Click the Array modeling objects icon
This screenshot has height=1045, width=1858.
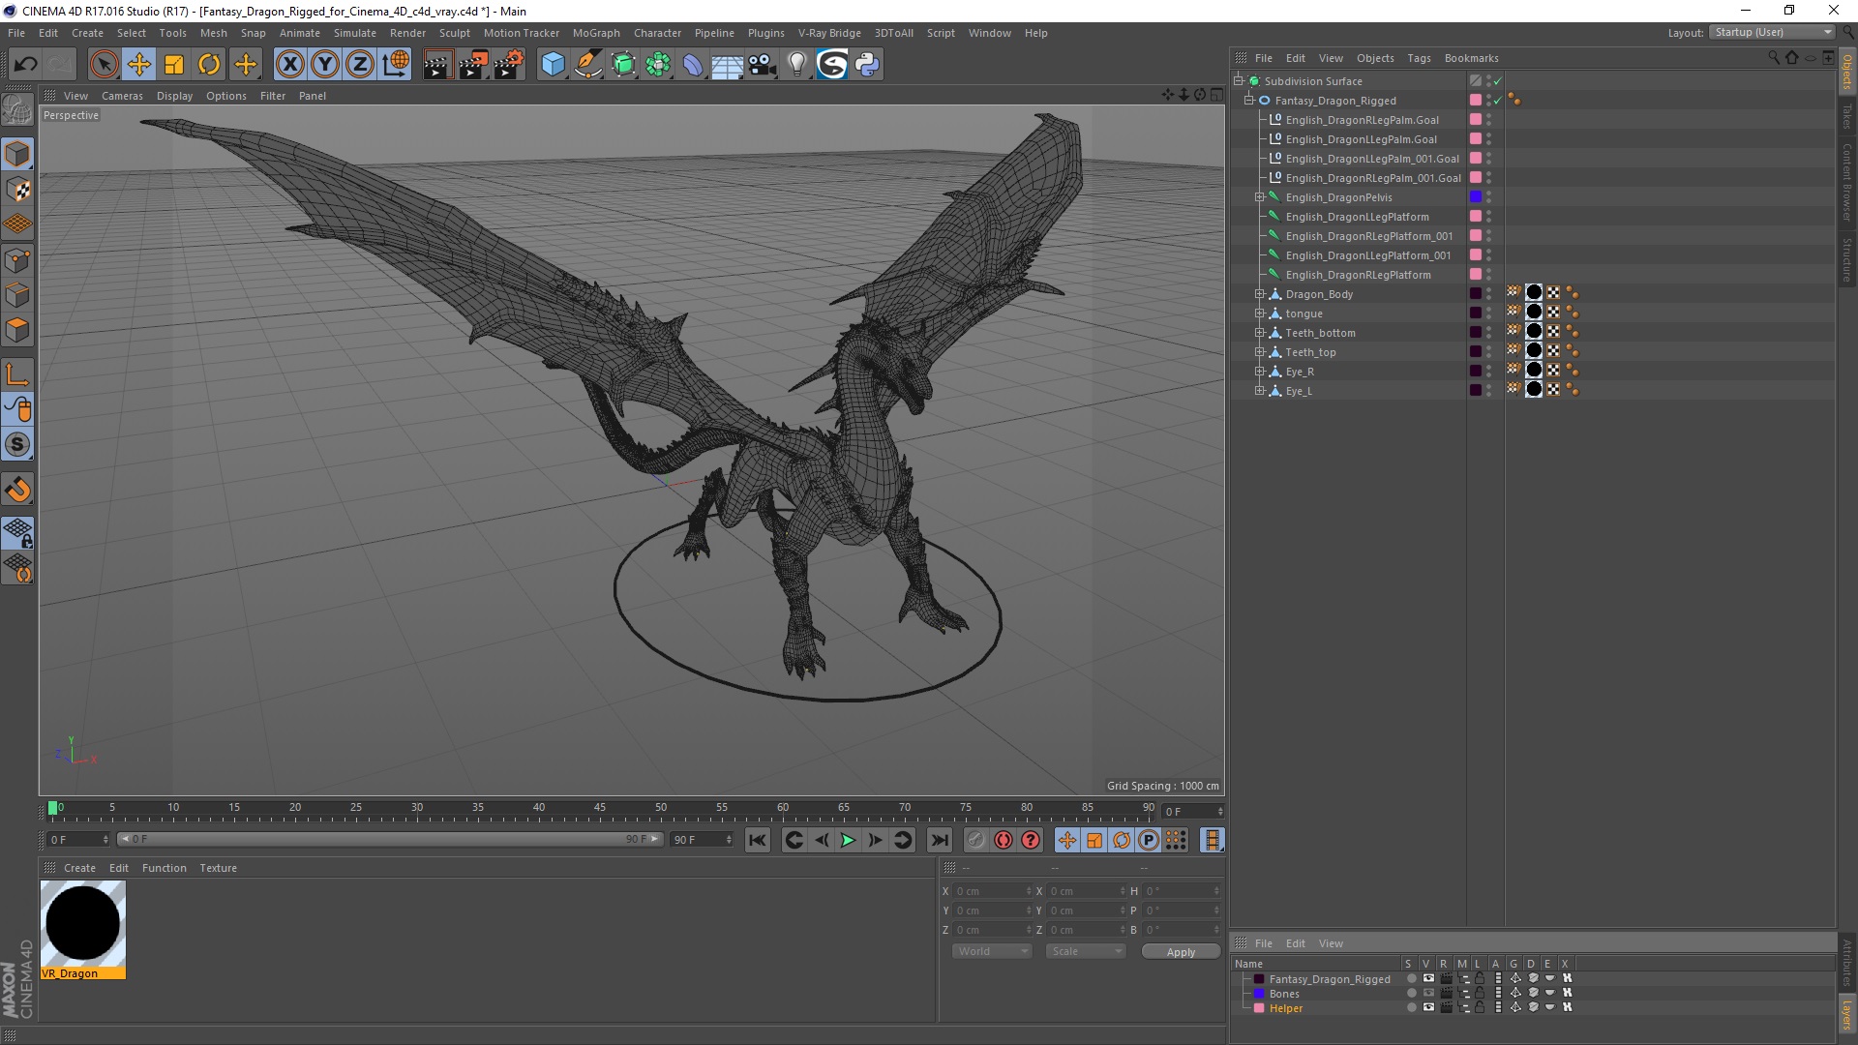tap(658, 65)
